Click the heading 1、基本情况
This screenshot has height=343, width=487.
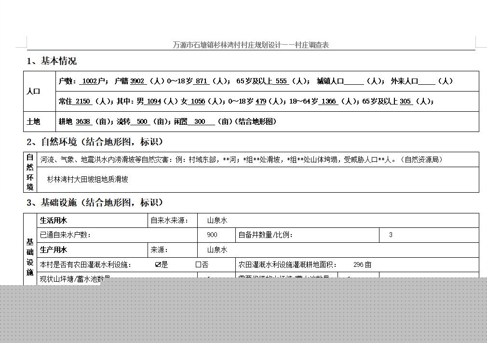[x=52, y=61]
